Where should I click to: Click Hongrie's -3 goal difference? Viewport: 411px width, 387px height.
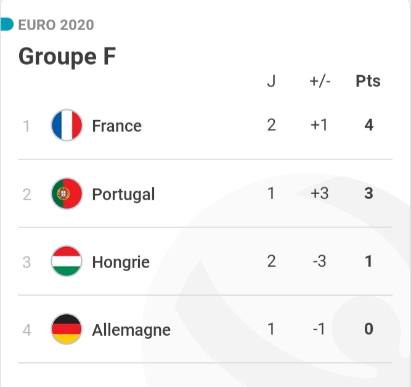point(319,261)
